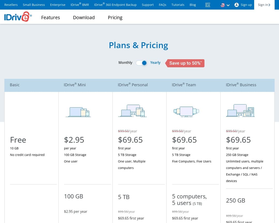Click the IDrive Business servers illustration

(x=240, y=110)
